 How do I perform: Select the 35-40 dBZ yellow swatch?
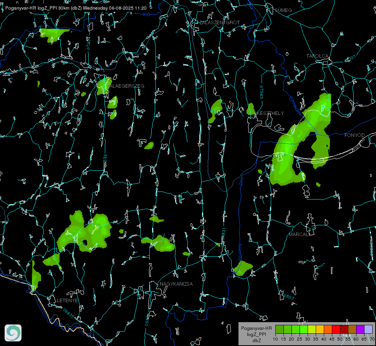(x=320, y=329)
